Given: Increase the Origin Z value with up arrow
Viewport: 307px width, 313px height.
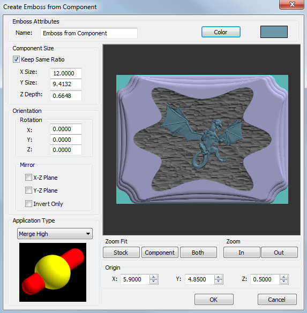Looking at the screenshot, I should 283,277.
